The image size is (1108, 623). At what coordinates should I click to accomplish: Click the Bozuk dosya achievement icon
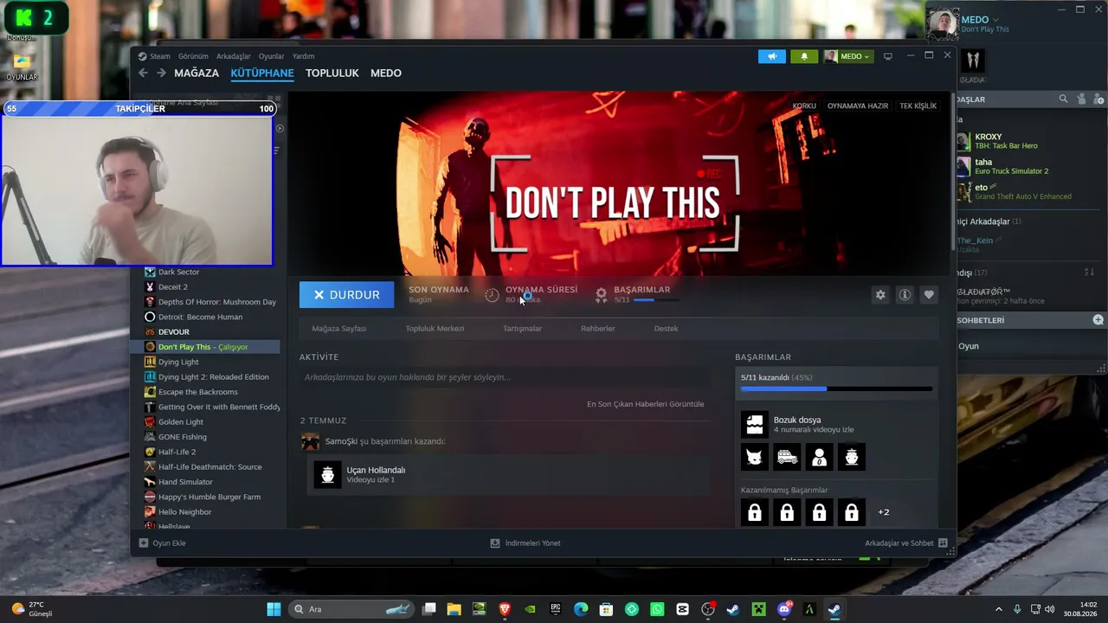pyautogui.click(x=755, y=424)
